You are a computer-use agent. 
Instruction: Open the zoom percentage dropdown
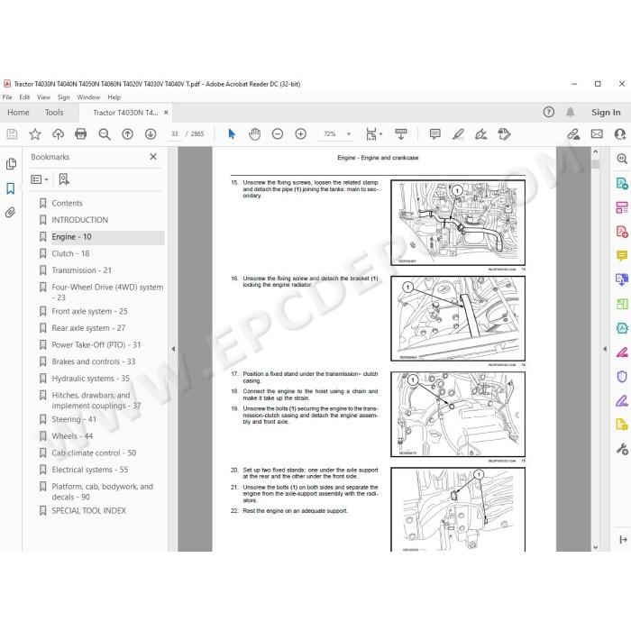click(349, 134)
